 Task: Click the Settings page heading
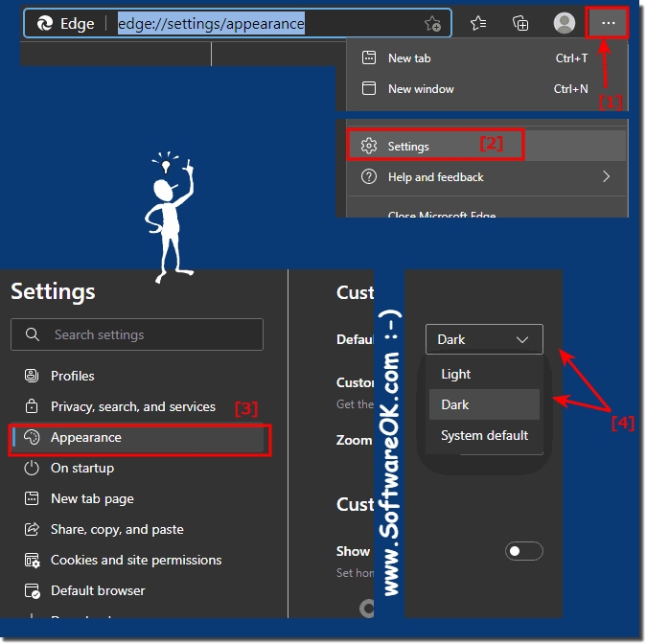(53, 291)
